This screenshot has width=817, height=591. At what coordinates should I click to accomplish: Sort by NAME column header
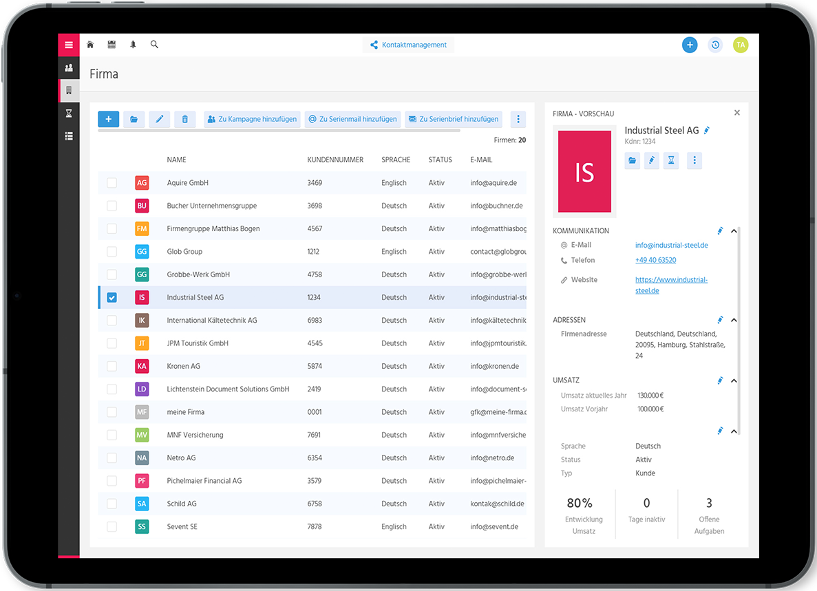coord(177,160)
